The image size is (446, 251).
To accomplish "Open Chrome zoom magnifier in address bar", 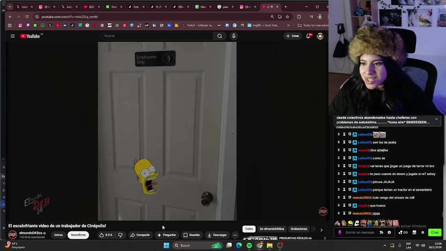I will click(272, 17).
